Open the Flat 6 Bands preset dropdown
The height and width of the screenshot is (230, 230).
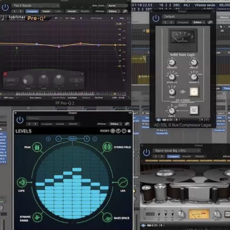(35, 6)
